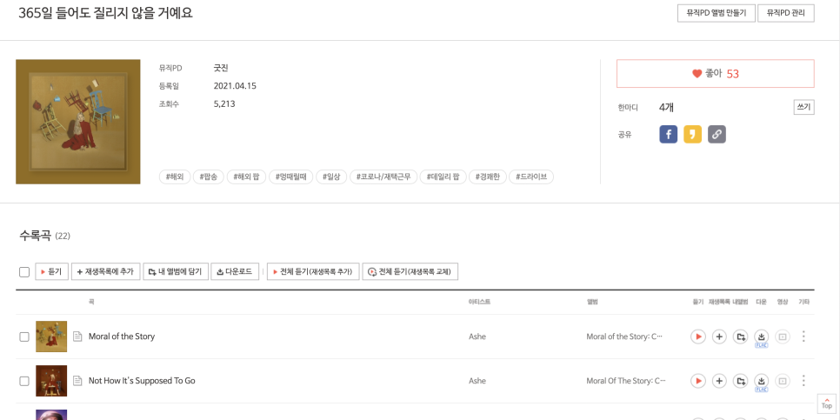Like the playlist with 좋아 button

pyautogui.click(x=716, y=74)
